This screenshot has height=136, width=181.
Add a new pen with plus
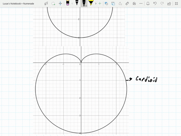pos(100,3)
